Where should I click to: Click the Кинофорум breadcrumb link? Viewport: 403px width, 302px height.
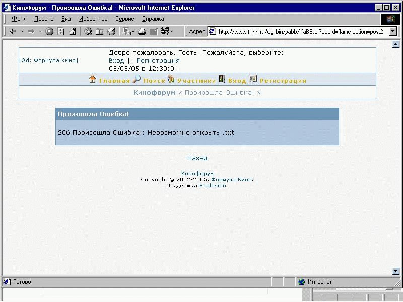tap(155, 93)
